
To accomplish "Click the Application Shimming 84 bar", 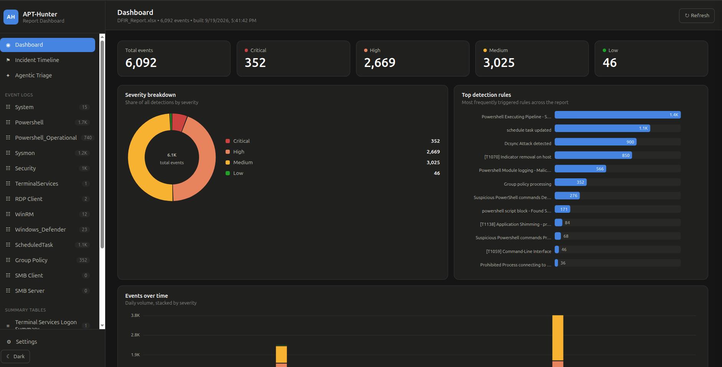I will (559, 223).
